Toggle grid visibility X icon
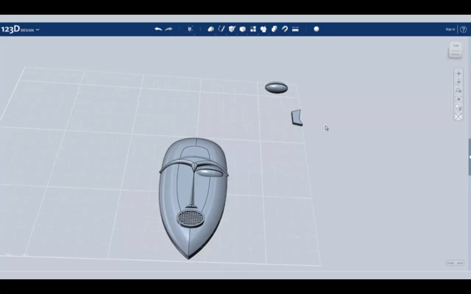This screenshot has height=294, width=471. click(458, 117)
